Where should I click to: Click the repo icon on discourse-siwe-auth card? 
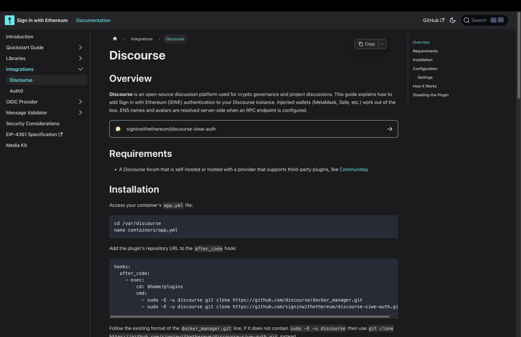click(x=118, y=129)
